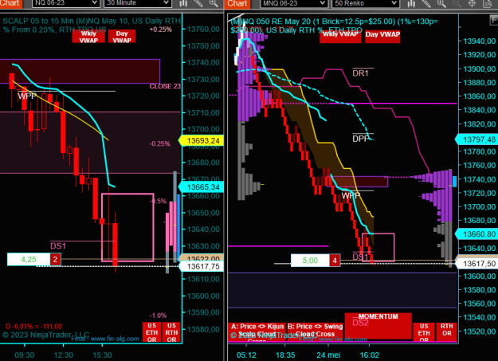Click the WPP label on 30 Minute chart

pos(27,96)
